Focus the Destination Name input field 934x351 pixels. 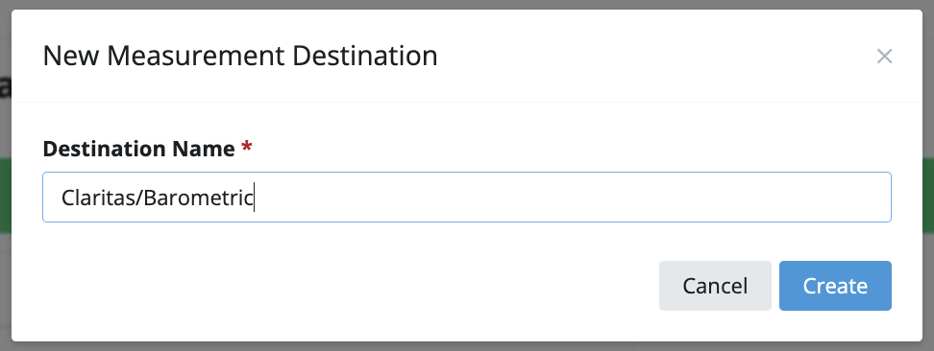[467, 197]
